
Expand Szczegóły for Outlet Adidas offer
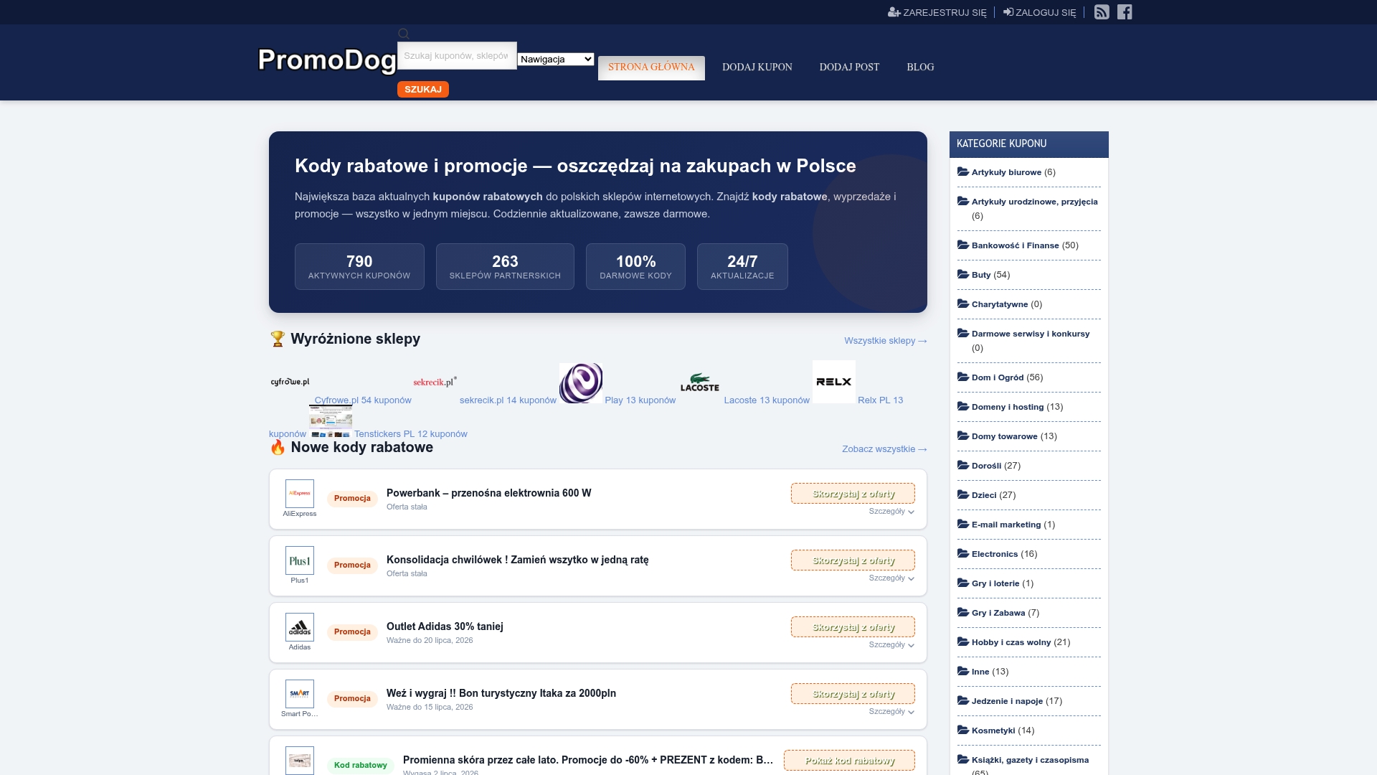891,645
